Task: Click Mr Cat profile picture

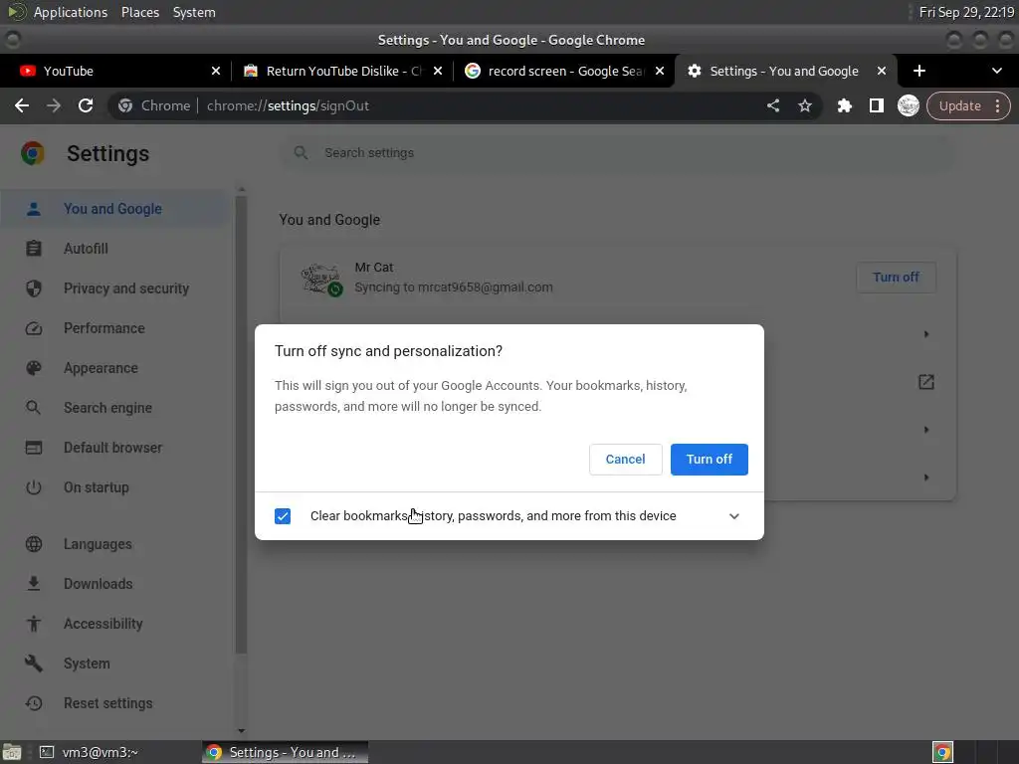Action: pos(321,280)
